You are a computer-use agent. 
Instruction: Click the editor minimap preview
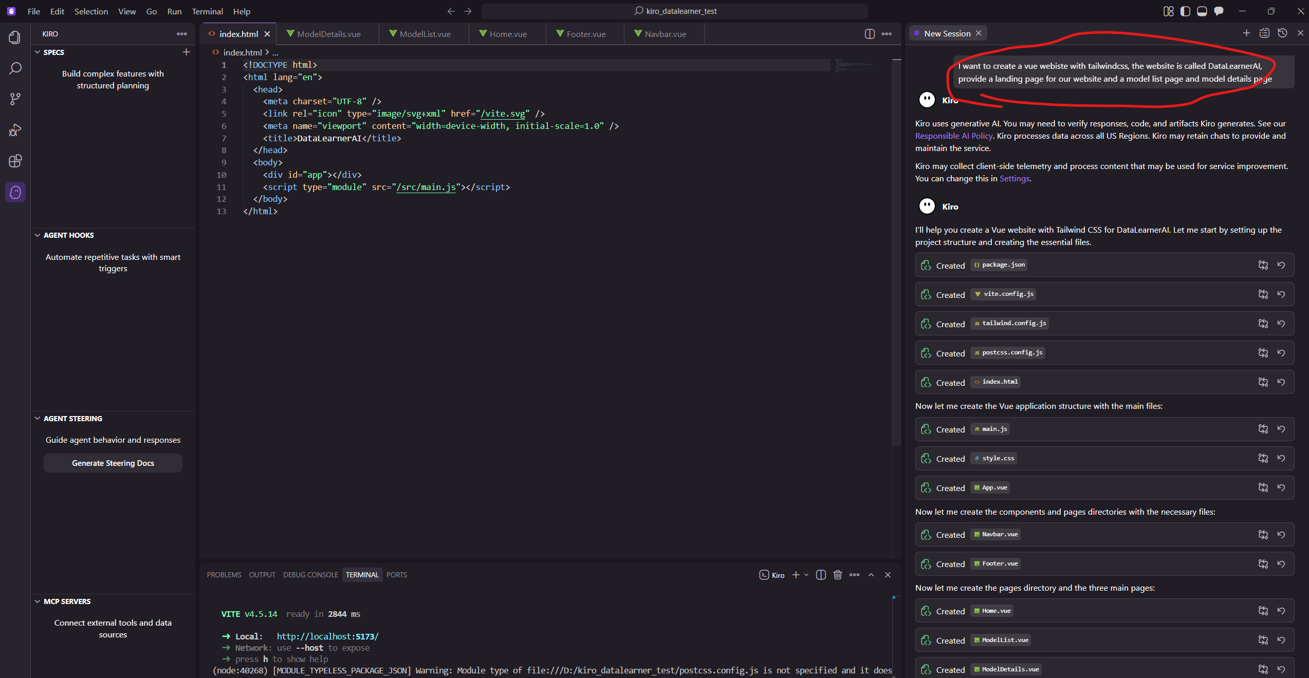(x=854, y=65)
